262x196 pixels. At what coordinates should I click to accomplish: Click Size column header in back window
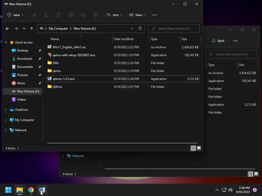click(247, 65)
